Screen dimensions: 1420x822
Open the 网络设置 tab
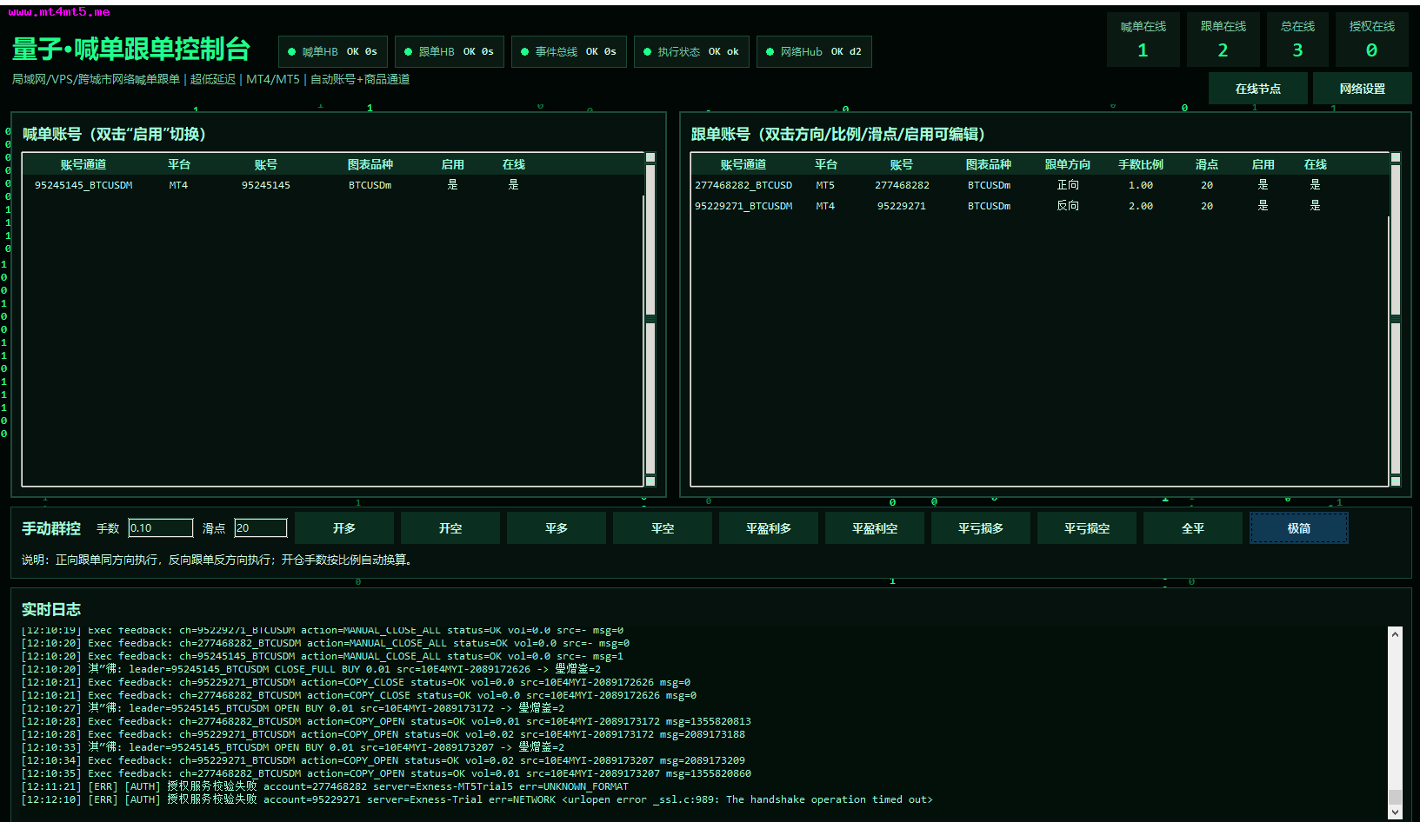coord(1362,89)
